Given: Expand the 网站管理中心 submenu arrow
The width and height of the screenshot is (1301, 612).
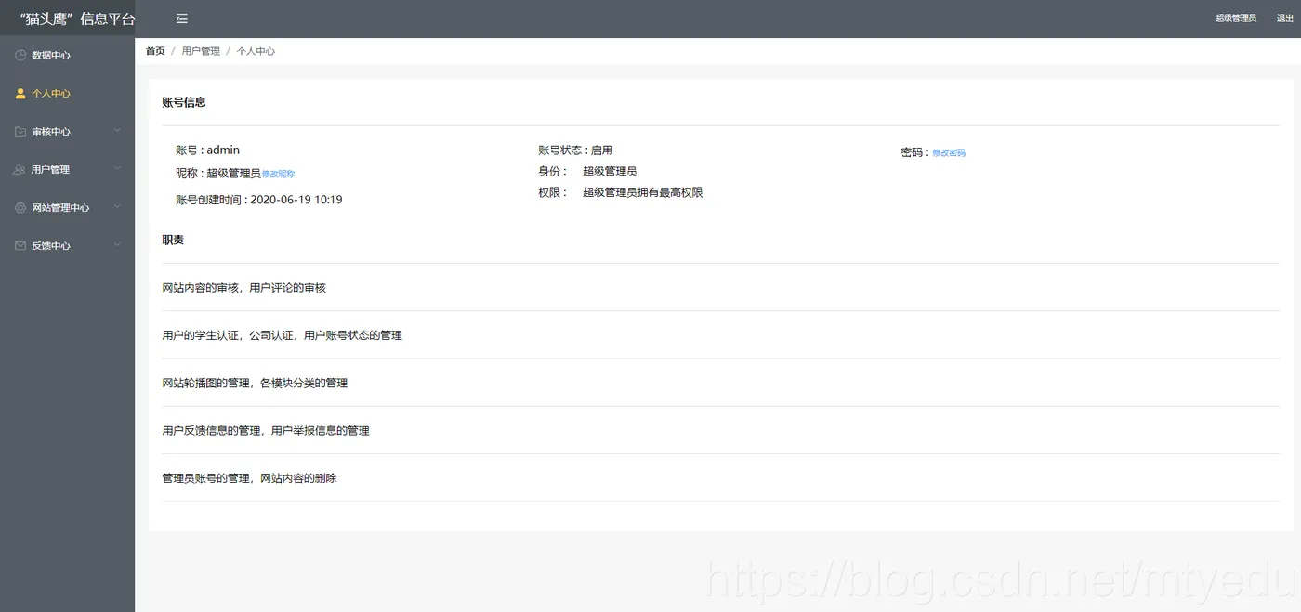Looking at the screenshot, I should point(117,207).
